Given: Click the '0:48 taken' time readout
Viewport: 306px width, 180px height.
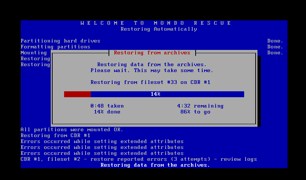Looking at the screenshot, I should 107,106.
